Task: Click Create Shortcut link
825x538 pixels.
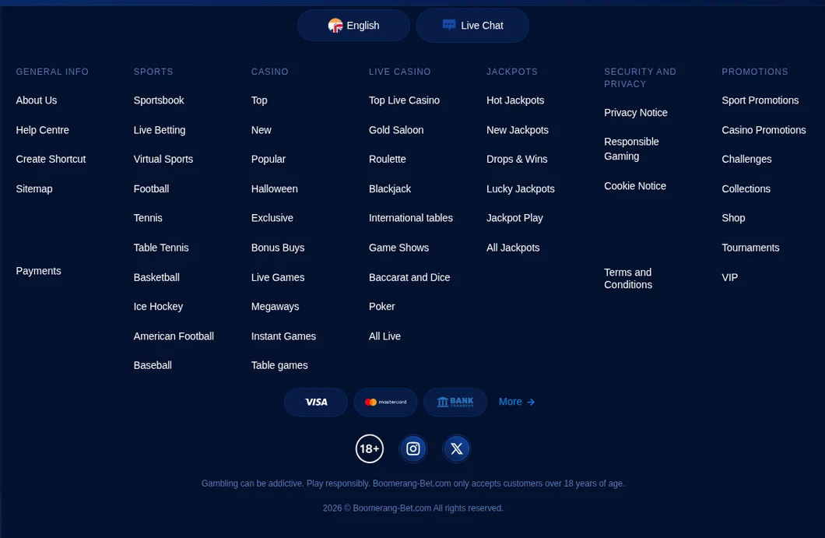Action: coord(51,159)
